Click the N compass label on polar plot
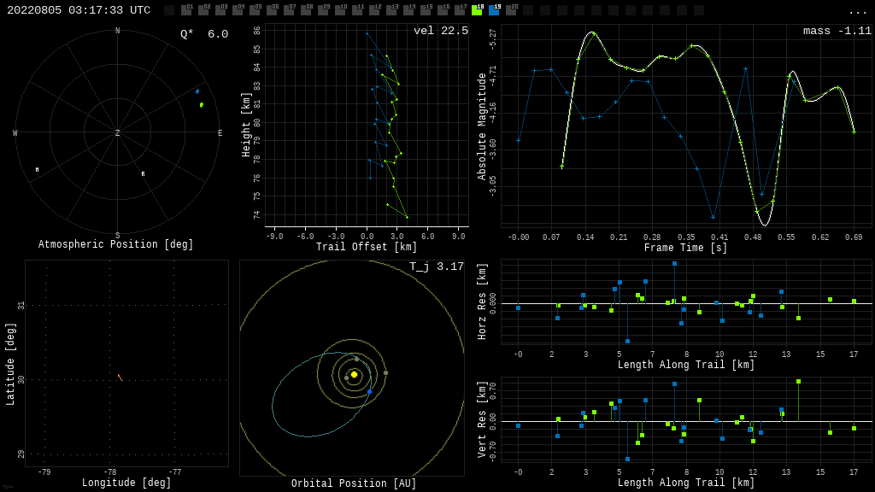The height and width of the screenshot is (492, 875). point(118,32)
